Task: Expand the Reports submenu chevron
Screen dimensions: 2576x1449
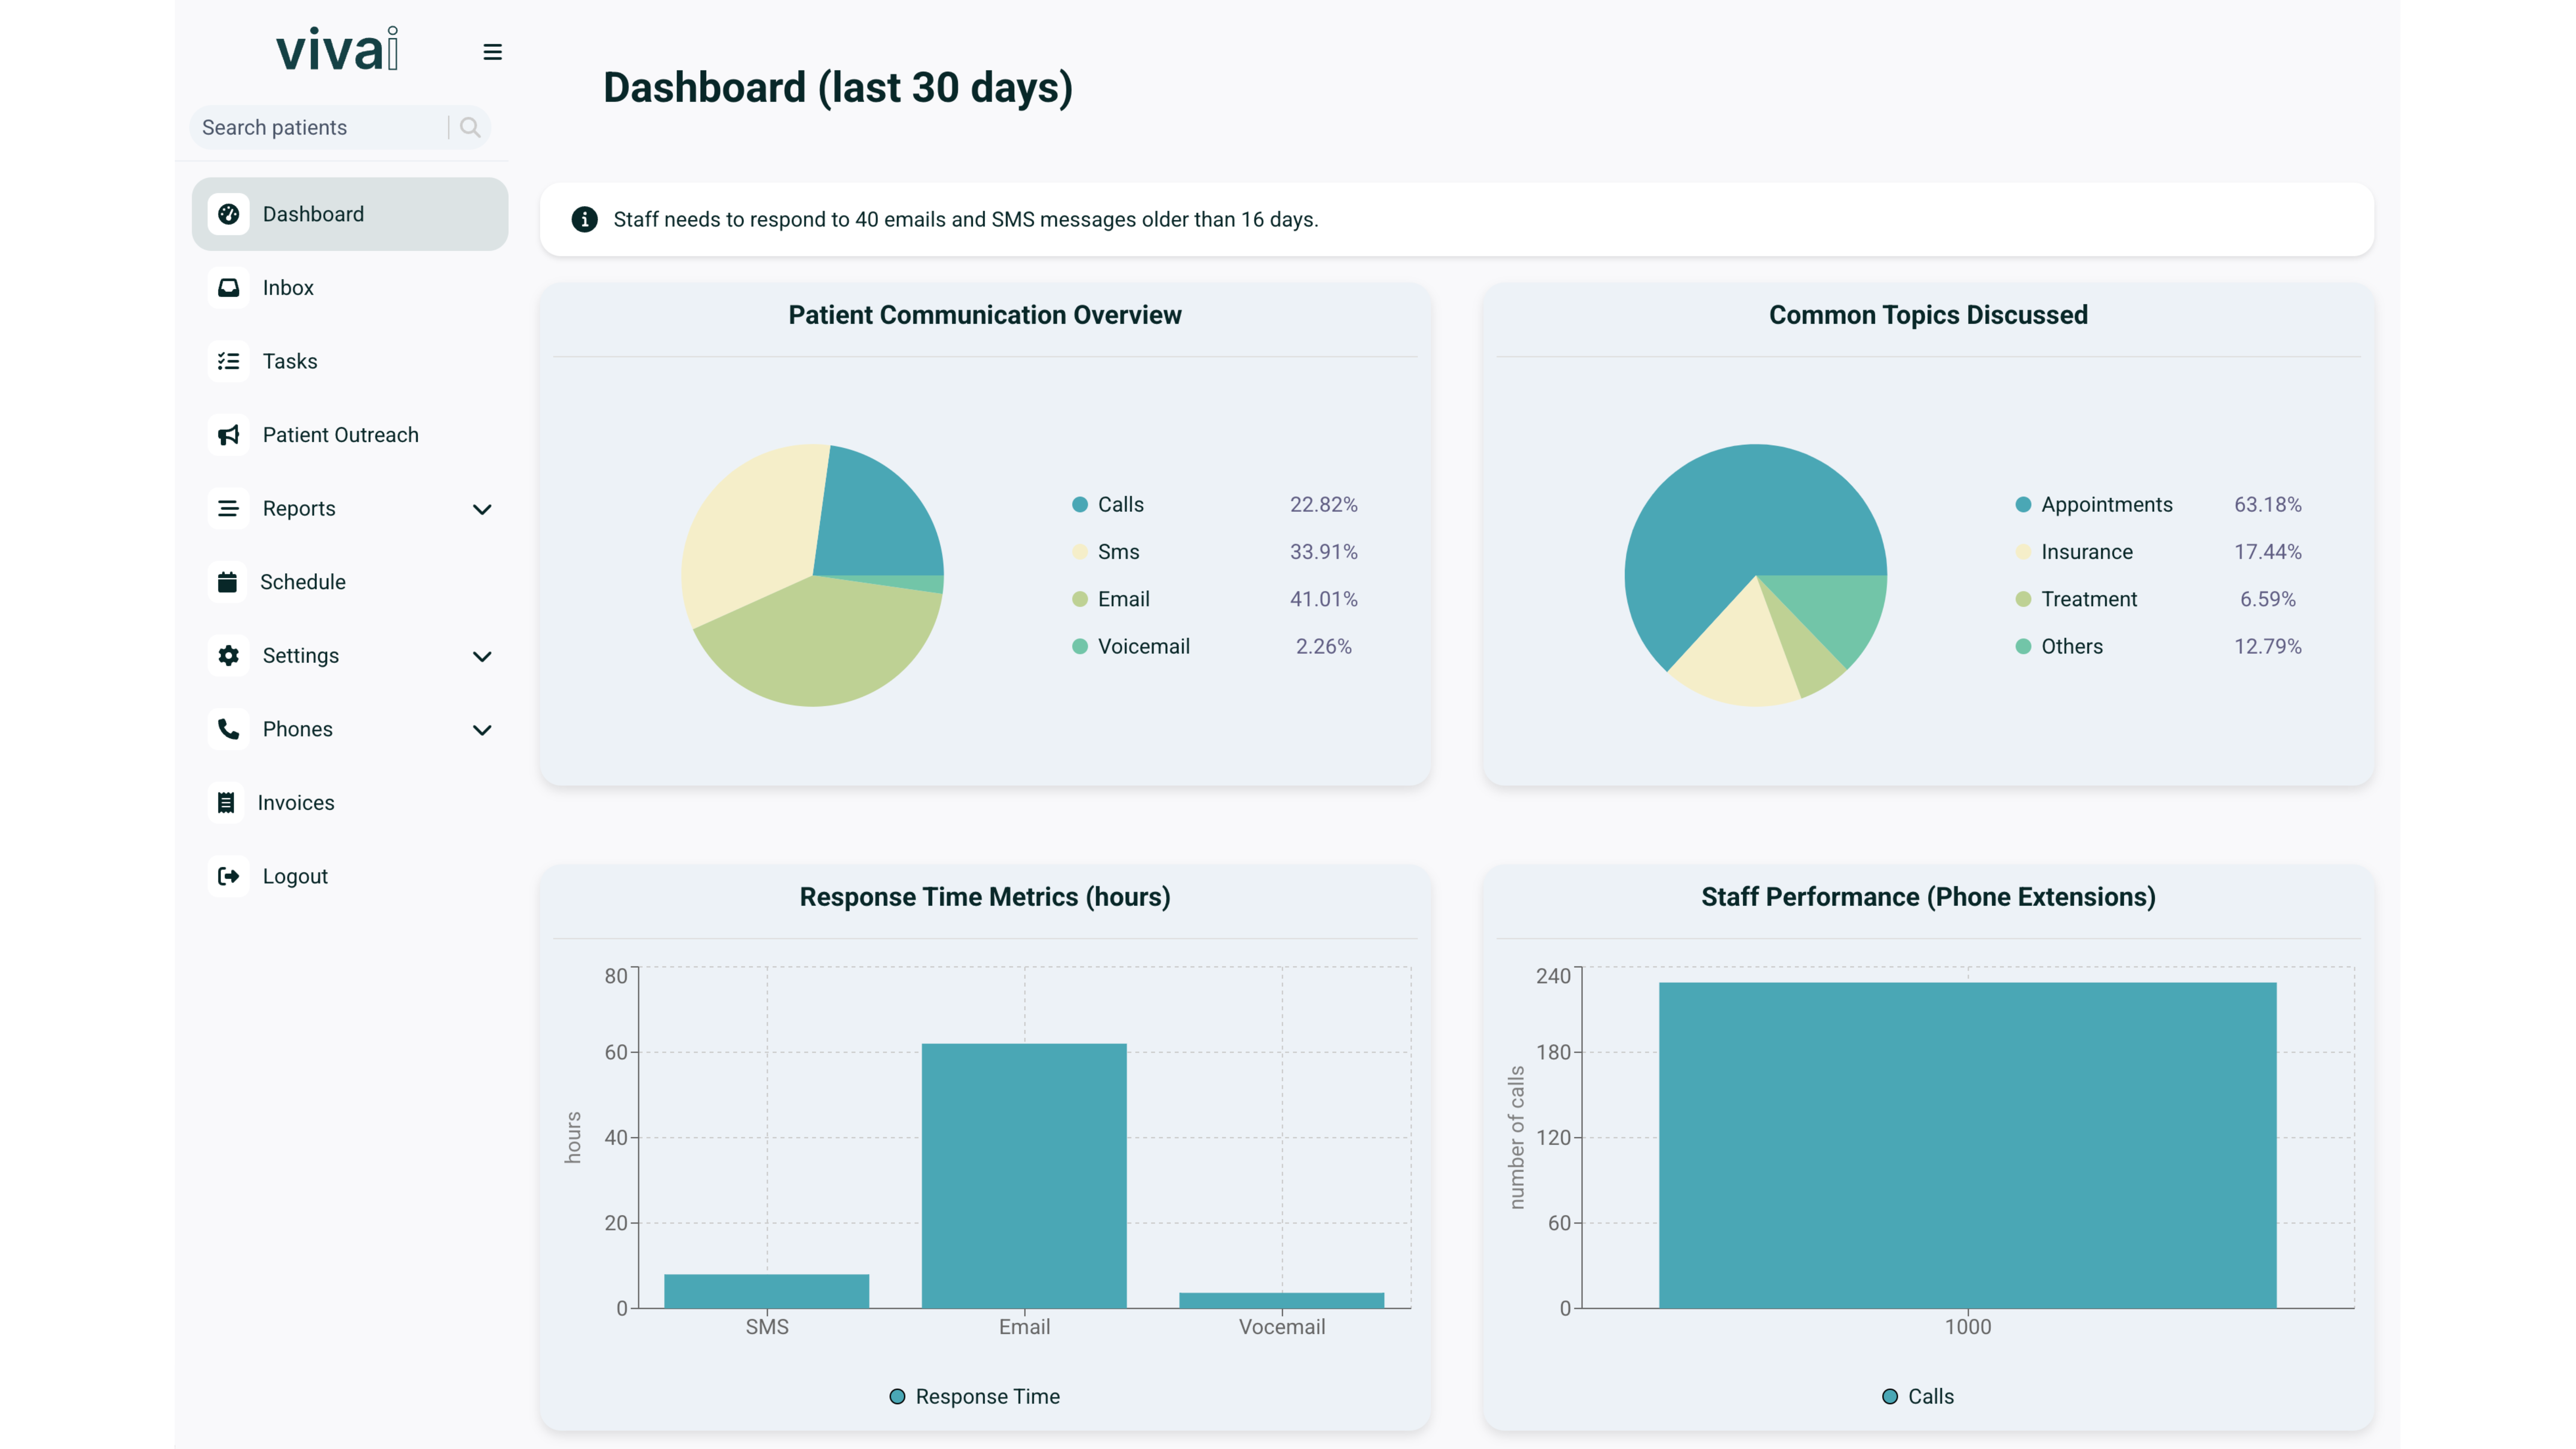Action: click(482, 509)
